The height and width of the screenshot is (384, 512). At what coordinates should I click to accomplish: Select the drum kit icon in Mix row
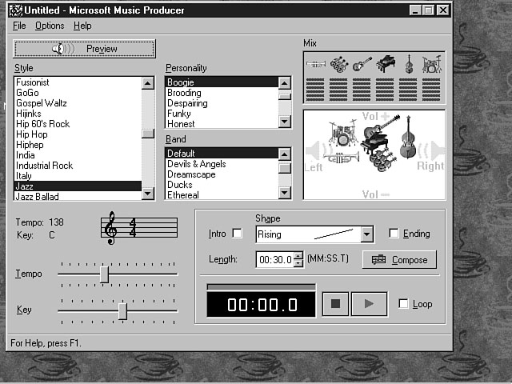pyautogui.click(x=432, y=64)
